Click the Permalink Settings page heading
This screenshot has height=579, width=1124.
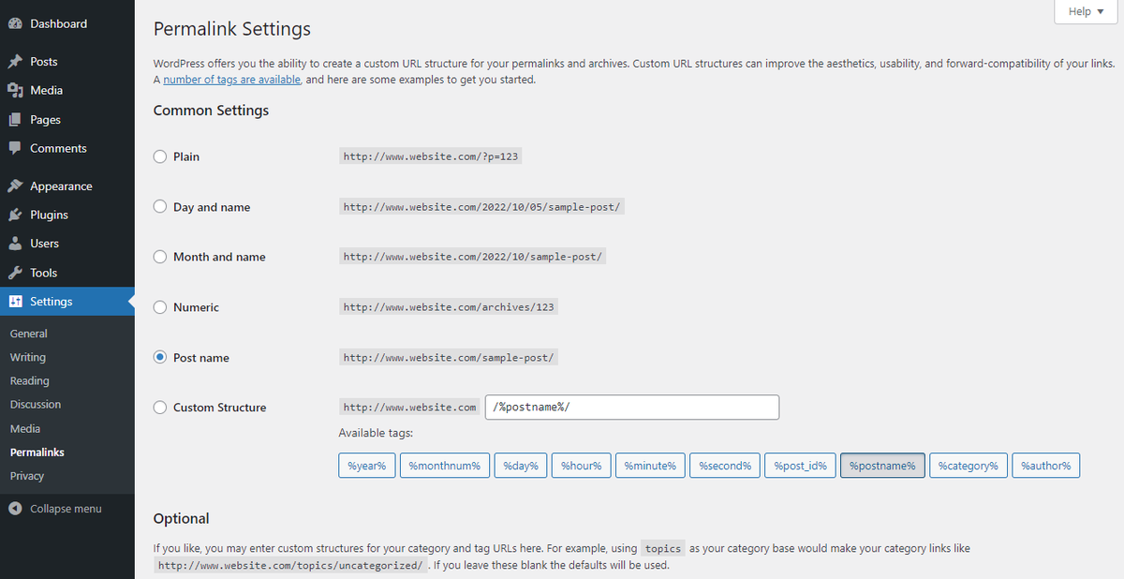(232, 30)
